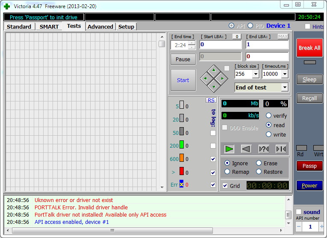This screenshot has height=238, width=327.
Task: Toggle the Err to-log checkbox
Action: 213,184
